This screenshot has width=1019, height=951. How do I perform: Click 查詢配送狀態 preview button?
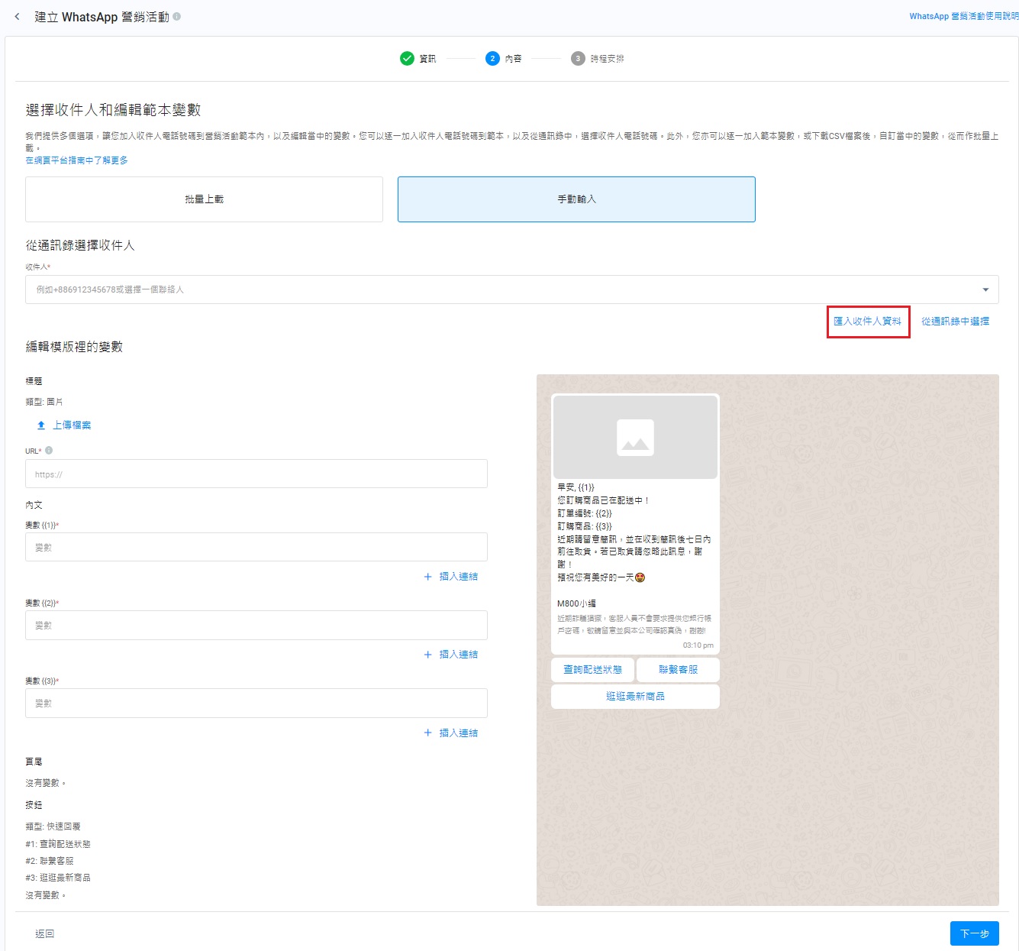click(x=592, y=670)
